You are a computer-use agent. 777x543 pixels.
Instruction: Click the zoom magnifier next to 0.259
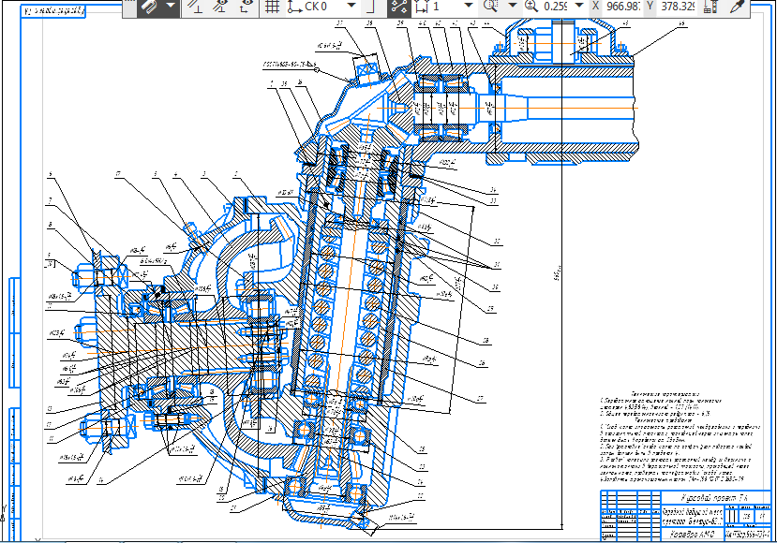[x=530, y=7]
